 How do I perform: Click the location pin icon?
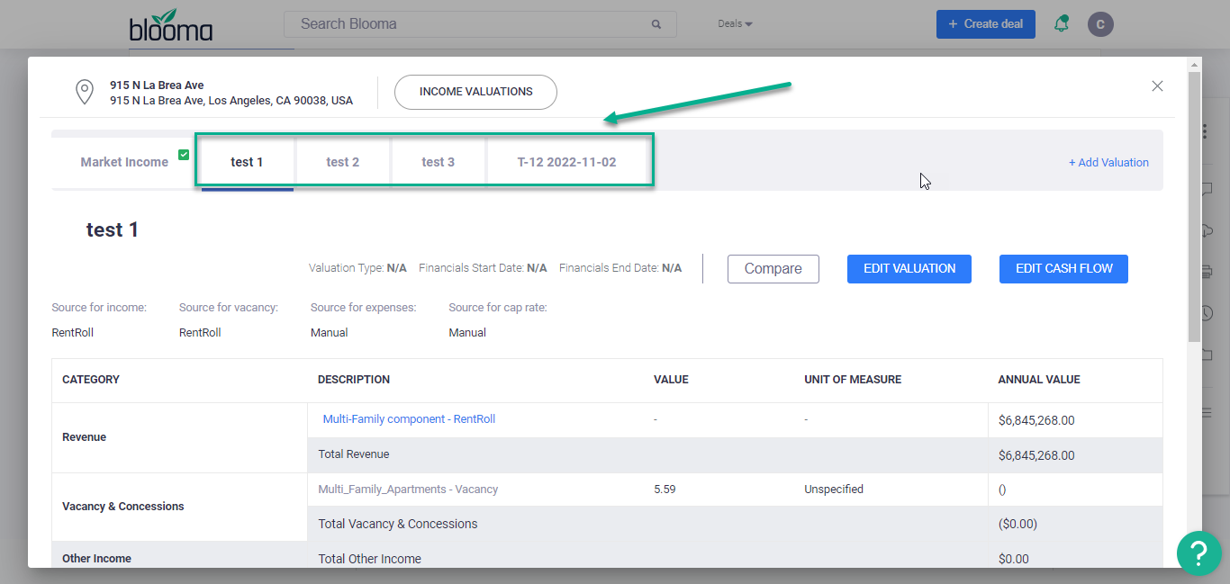[x=84, y=92]
